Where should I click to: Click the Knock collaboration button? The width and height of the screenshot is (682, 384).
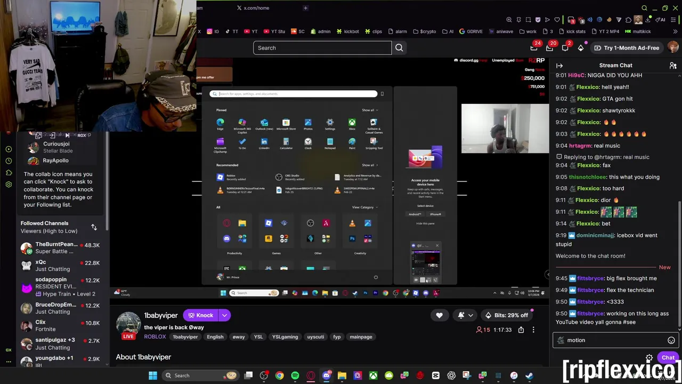point(200,315)
